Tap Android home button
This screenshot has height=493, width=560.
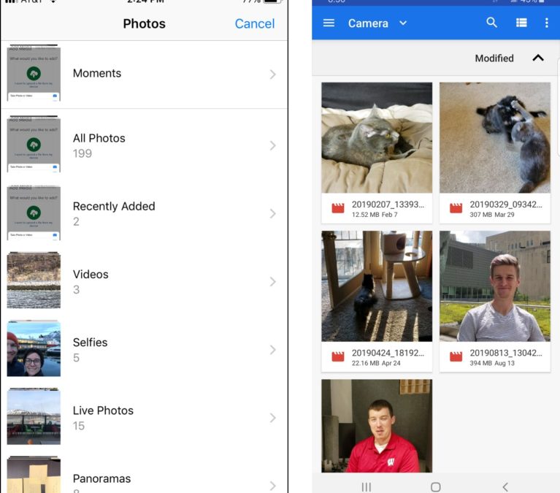(x=435, y=487)
